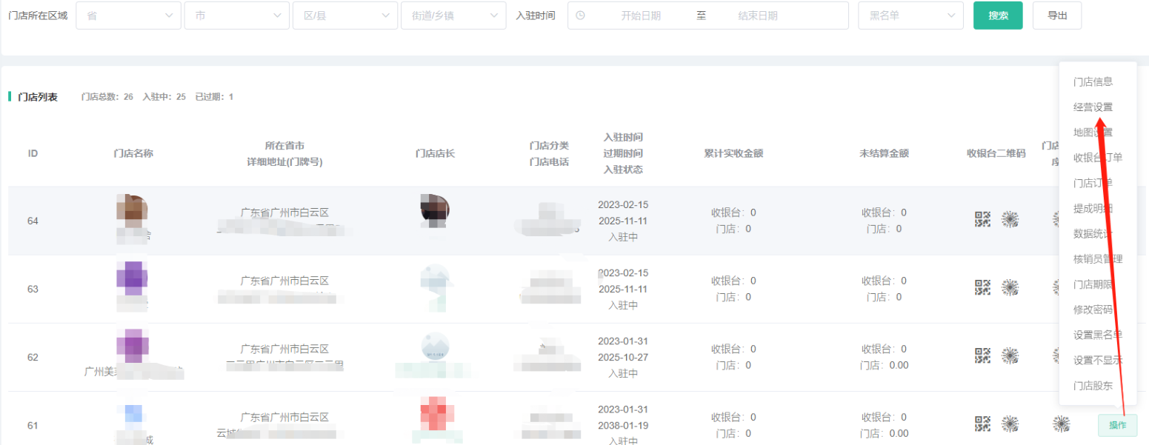Open the 市 city dropdown

point(236,16)
